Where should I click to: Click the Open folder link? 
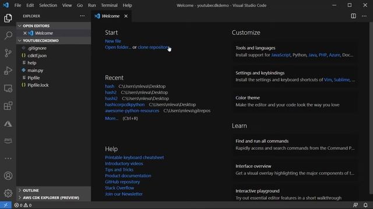pos(118,47)
